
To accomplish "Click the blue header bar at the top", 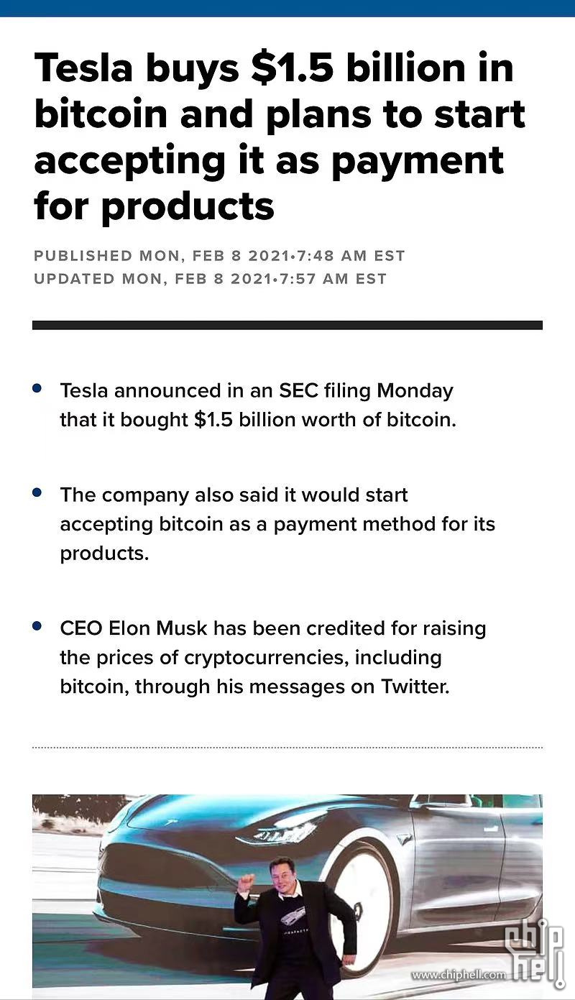I will pos(287,8).
